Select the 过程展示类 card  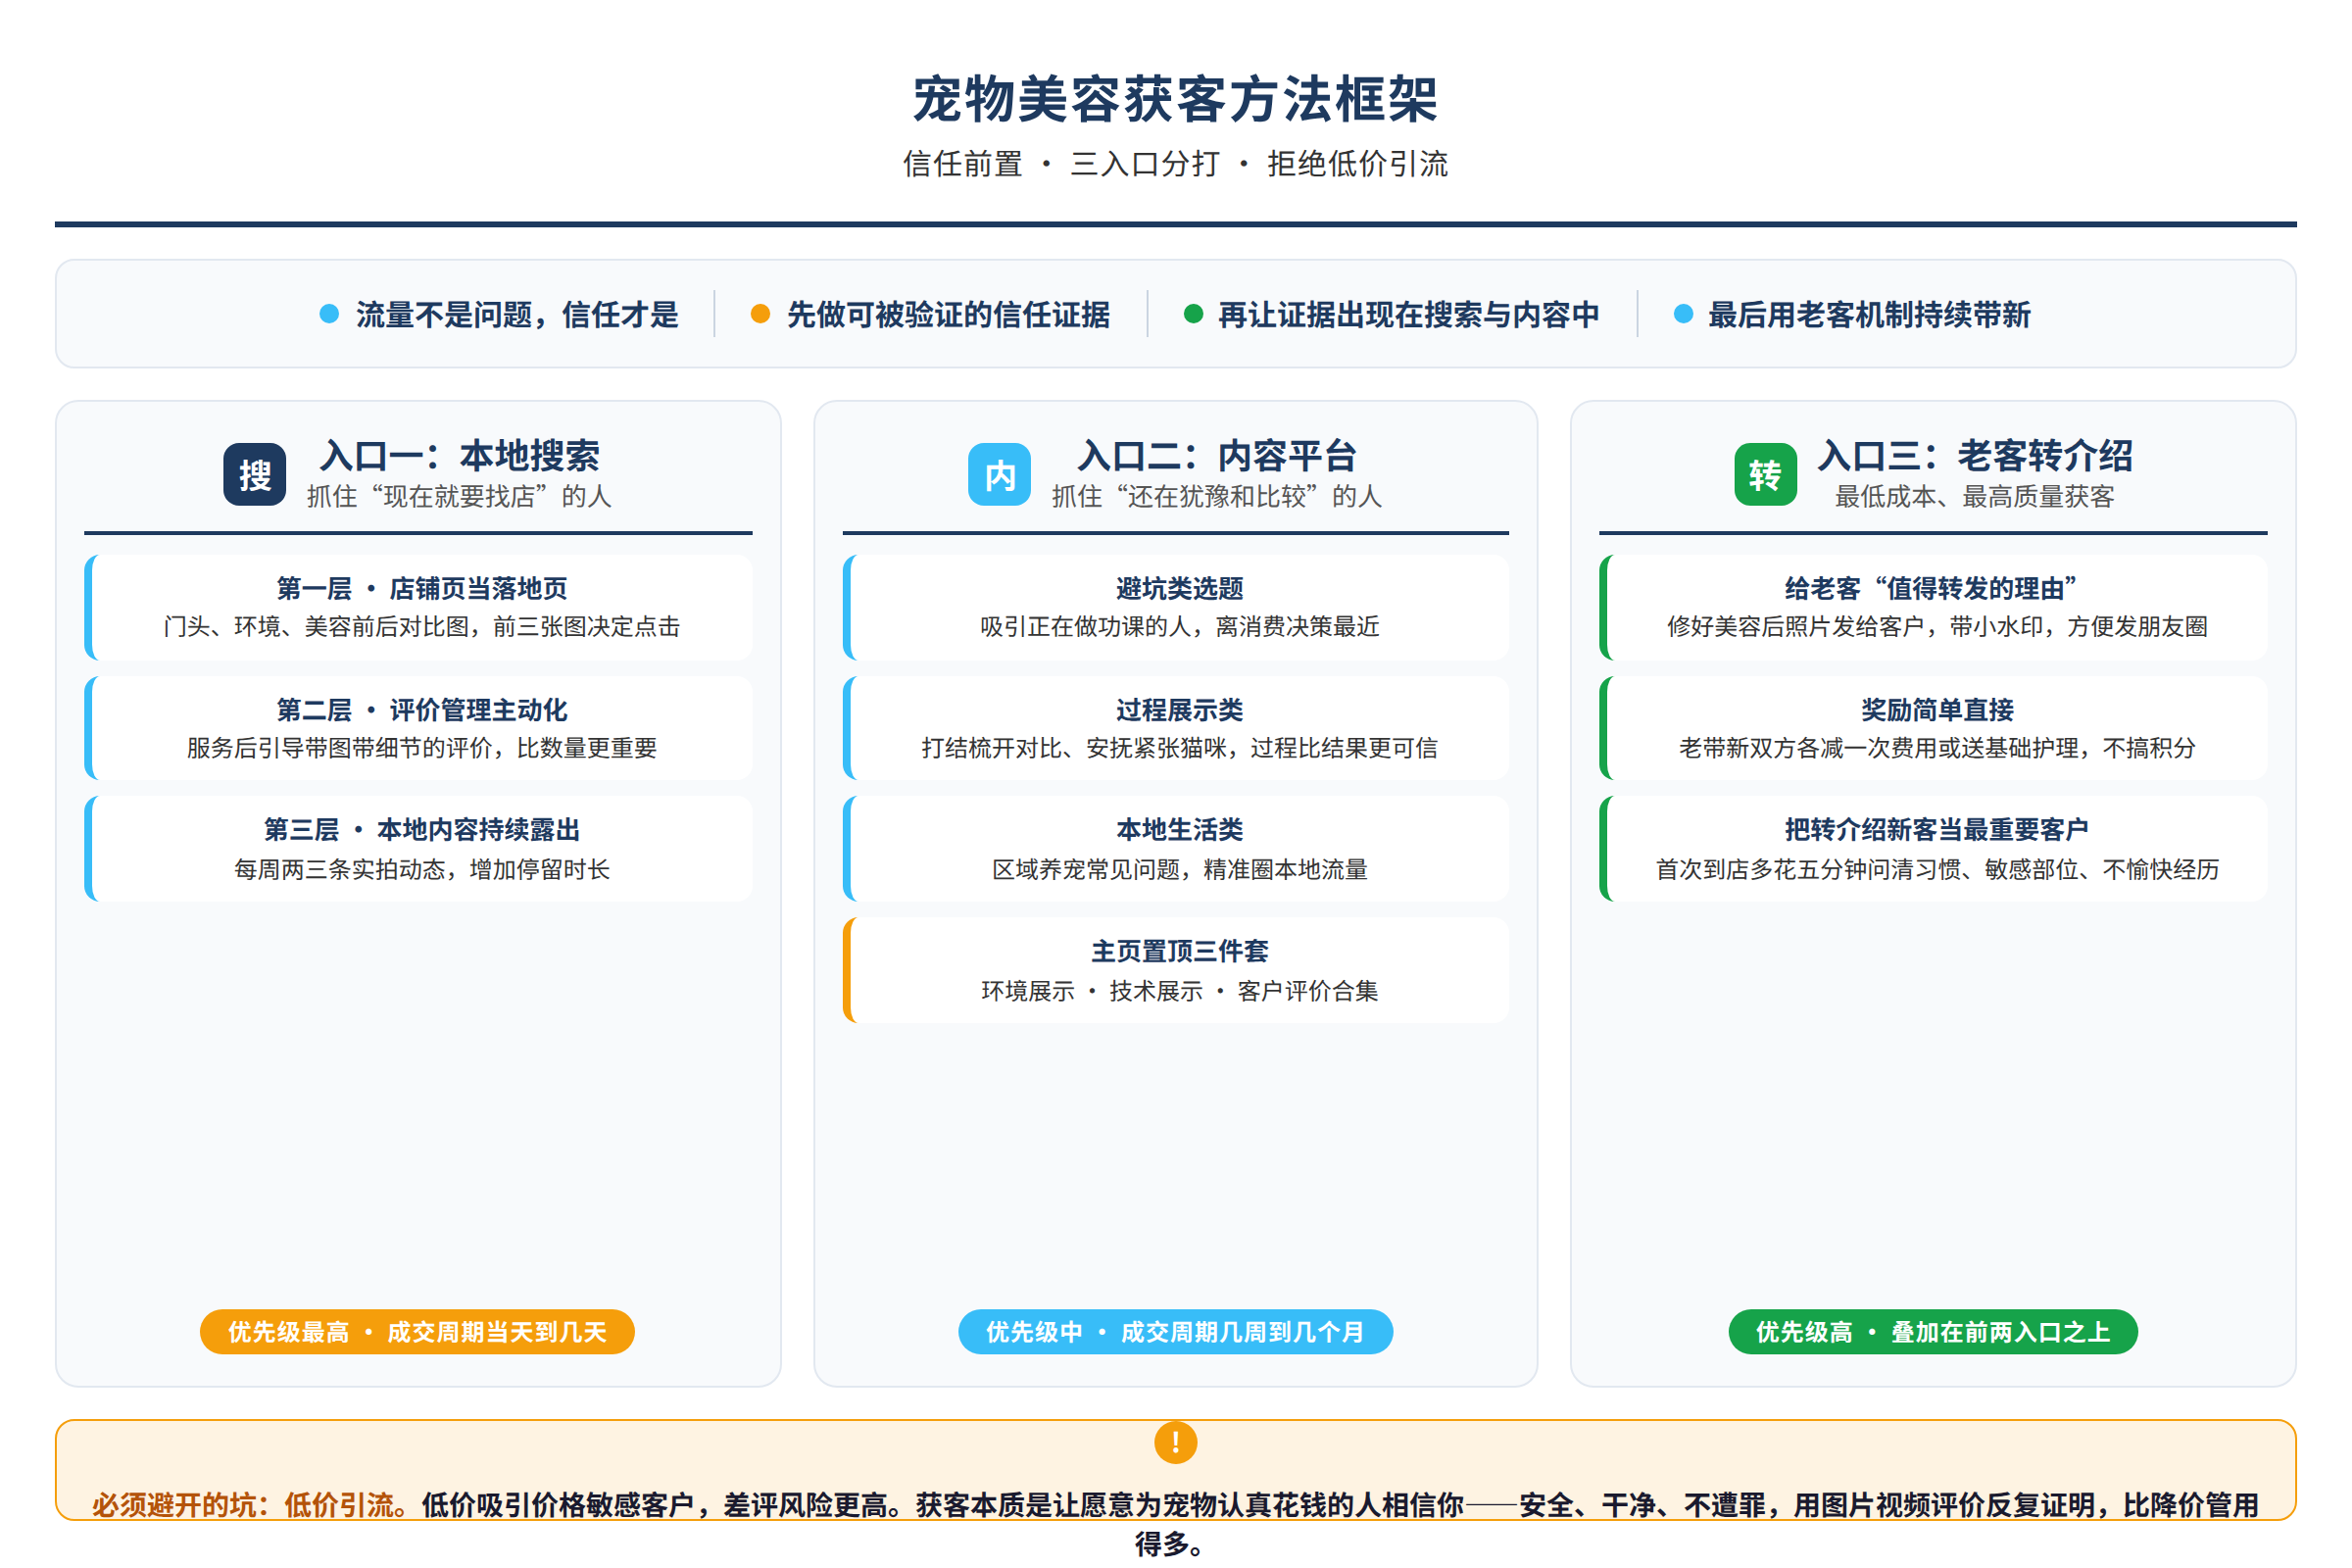pos(1175,728)
